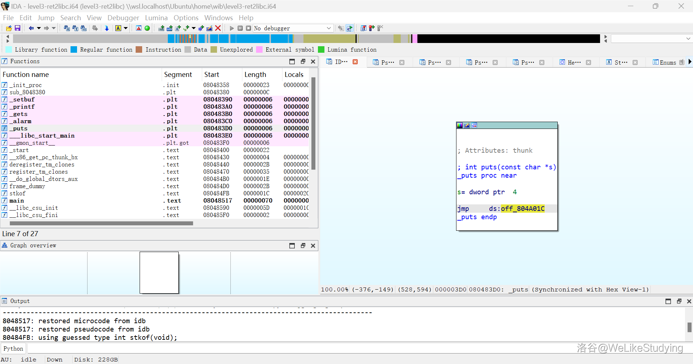The height and width of the screenshot is (364, 693).
Task: Jump back with the blue left arrow
Action: point(31,28)
